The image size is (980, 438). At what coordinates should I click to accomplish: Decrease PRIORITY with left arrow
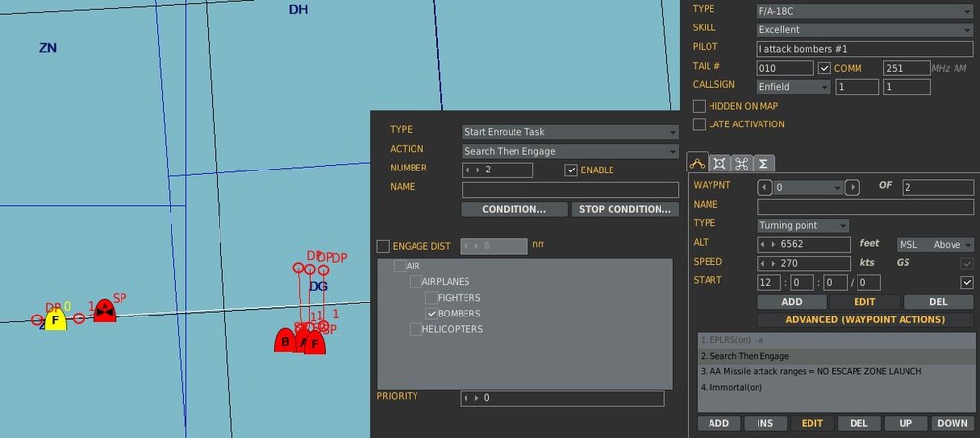point(466,398)
